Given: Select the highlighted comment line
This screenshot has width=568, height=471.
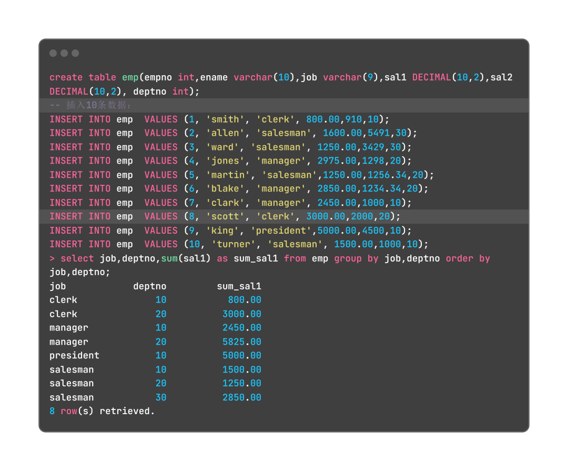Looking at the screenshot, I should pyautogui.click(x=284, y=105).
